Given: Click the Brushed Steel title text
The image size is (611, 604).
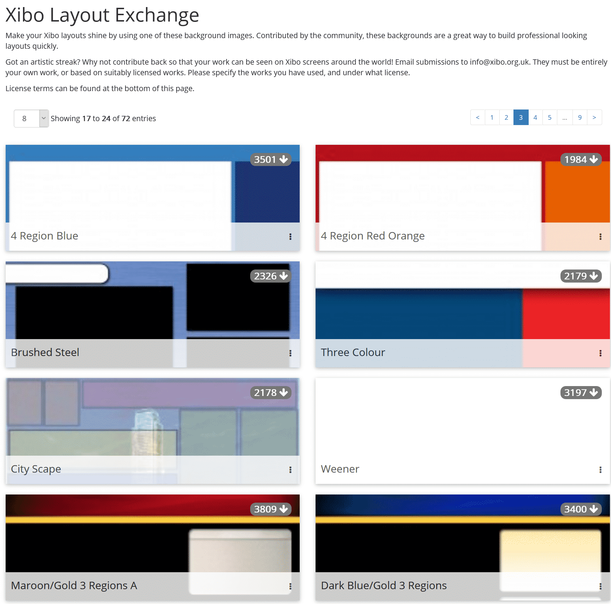Looking at the screenshot, I should click(x=45, y=352).
